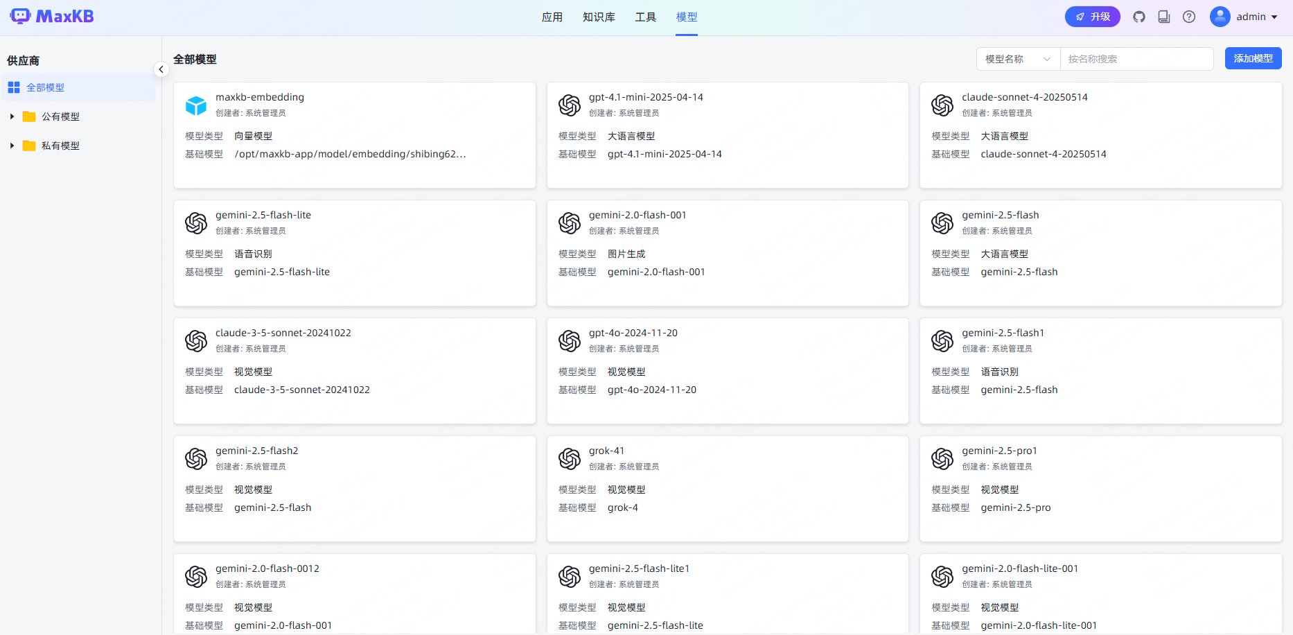The height and width of the screenshot is (635, 1293).
Task: Click the gpt-4o-2024-11-20 card icon
Action: tap(570, 341)
